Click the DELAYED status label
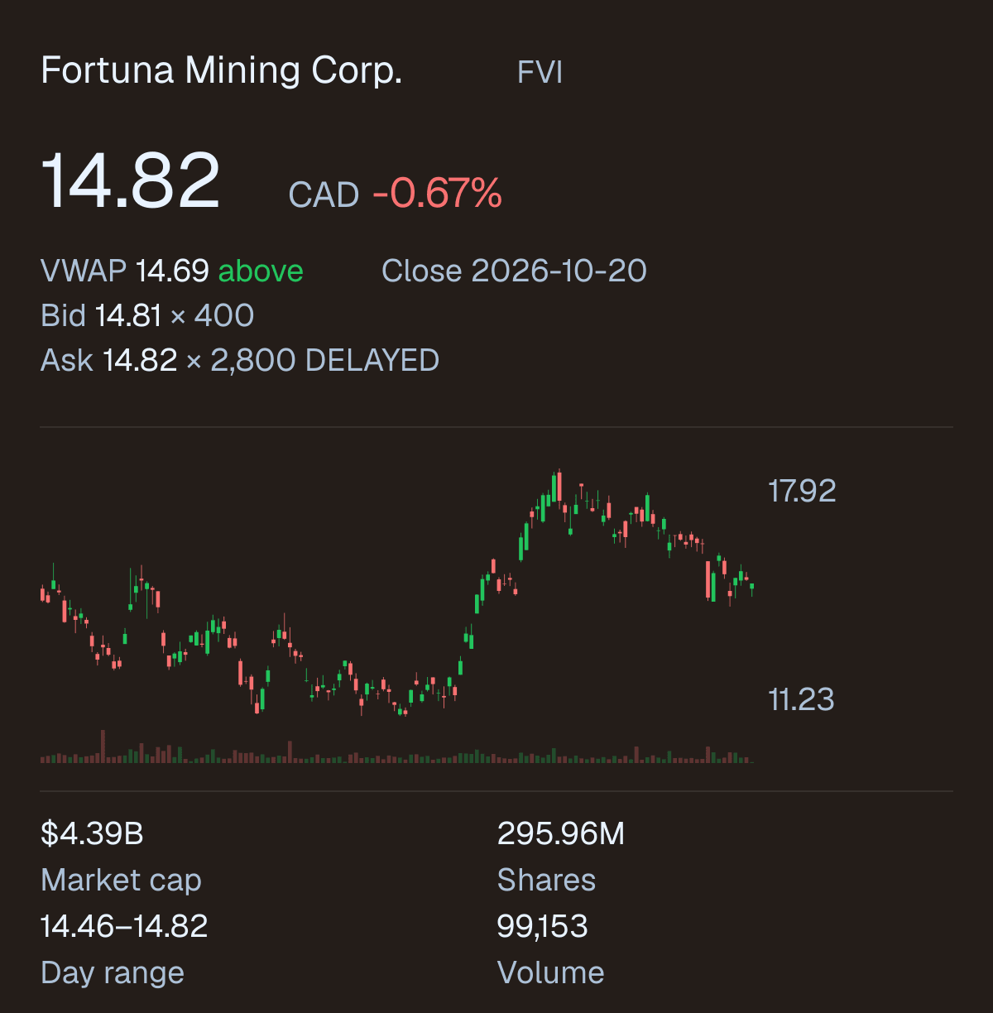 [x=372, y=360]
